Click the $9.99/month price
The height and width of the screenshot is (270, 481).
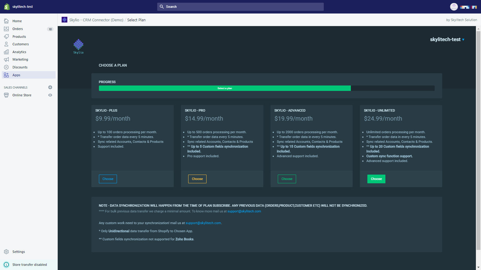click(x=113, y=118)
